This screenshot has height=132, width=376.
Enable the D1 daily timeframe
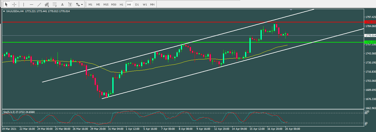[137, 4]
